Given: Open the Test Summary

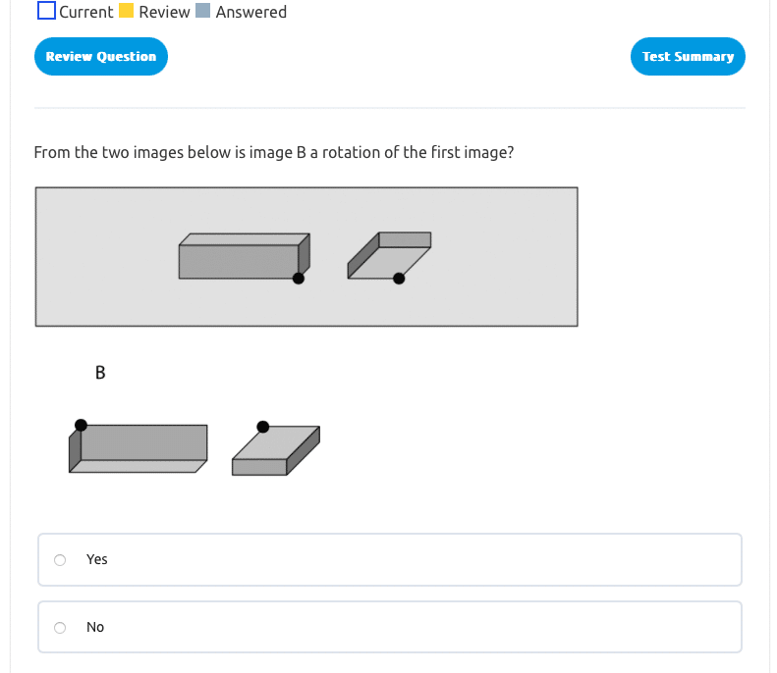Looking at the screenshot, I should coord(688,57).
